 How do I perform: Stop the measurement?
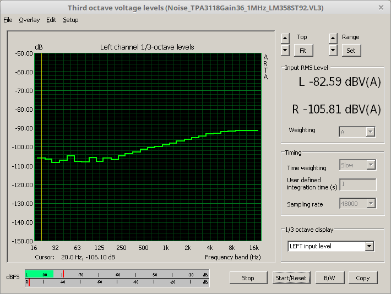point(248,278)
